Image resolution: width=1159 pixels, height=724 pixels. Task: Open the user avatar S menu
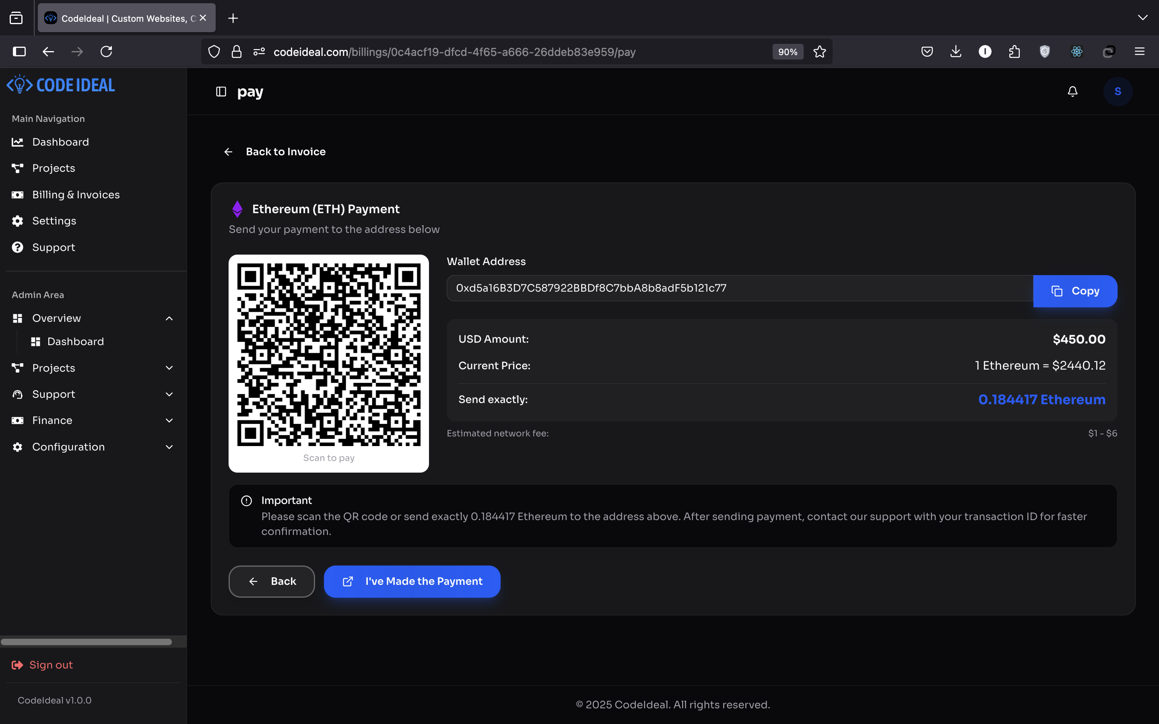click(x=1117, y=91)
